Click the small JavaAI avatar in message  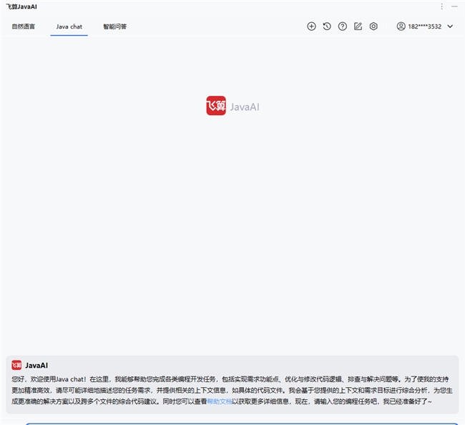[x=16, y=365]
